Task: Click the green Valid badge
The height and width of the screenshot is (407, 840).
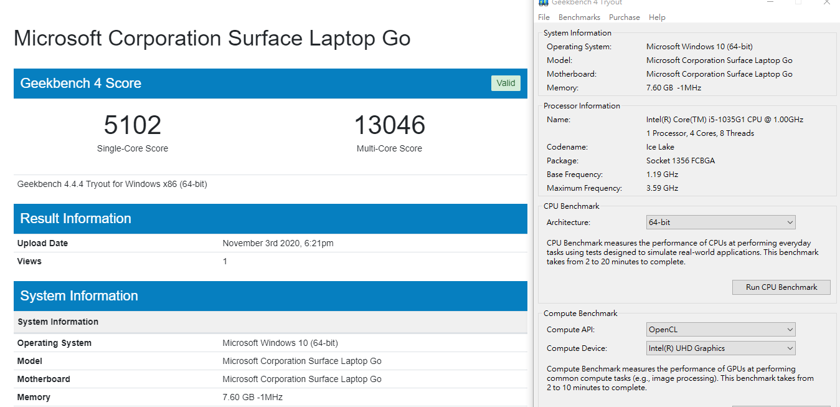Action: (506, 84)
